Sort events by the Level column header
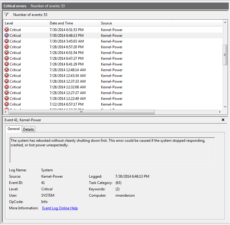Screen dimensions: 230x225 coord(25,23)
